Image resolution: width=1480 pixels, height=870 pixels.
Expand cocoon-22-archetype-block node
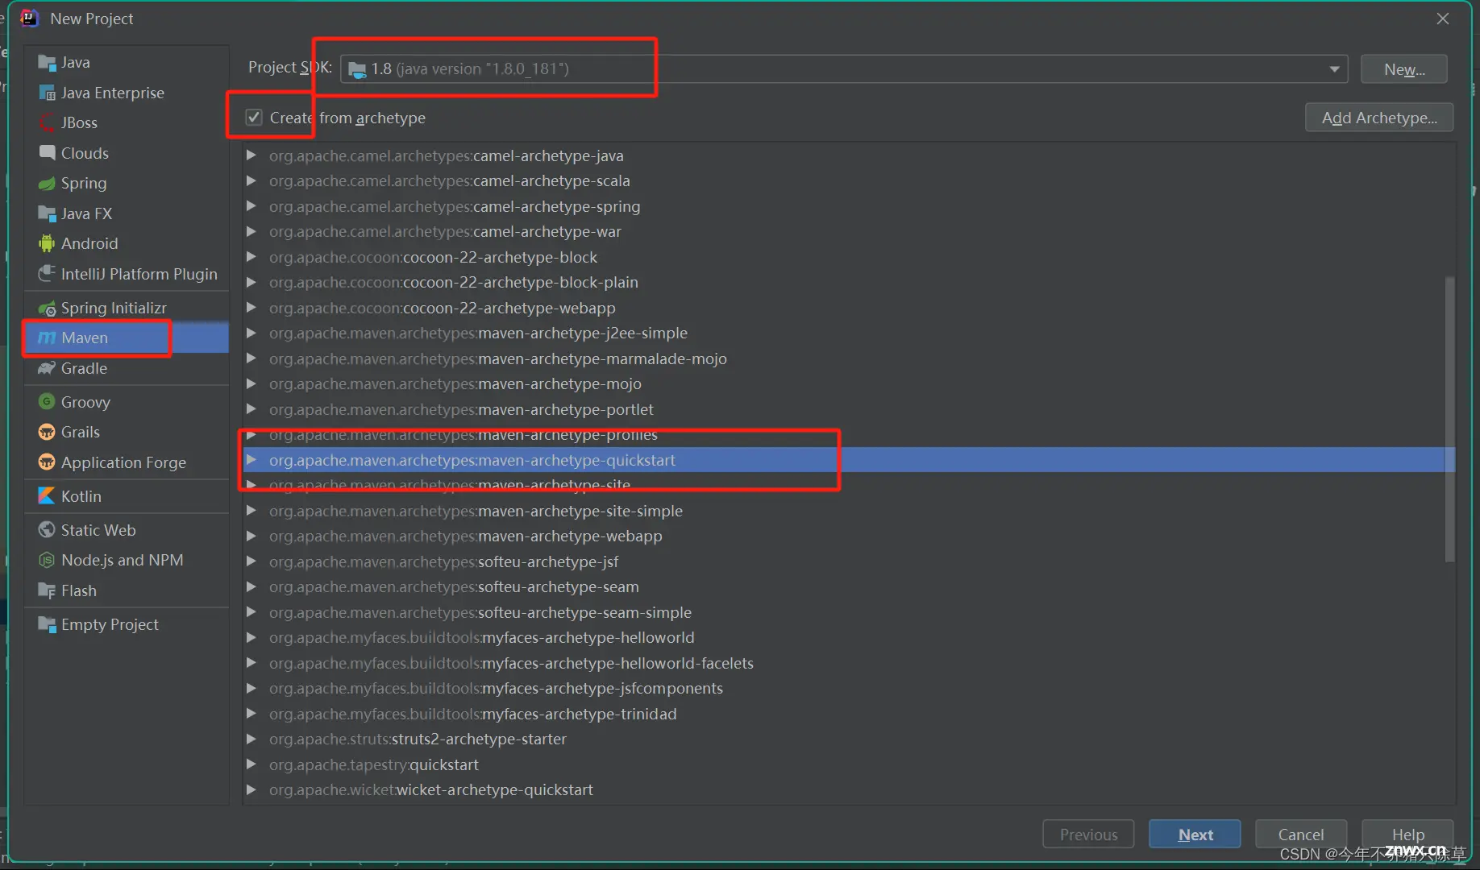[252, 257]
